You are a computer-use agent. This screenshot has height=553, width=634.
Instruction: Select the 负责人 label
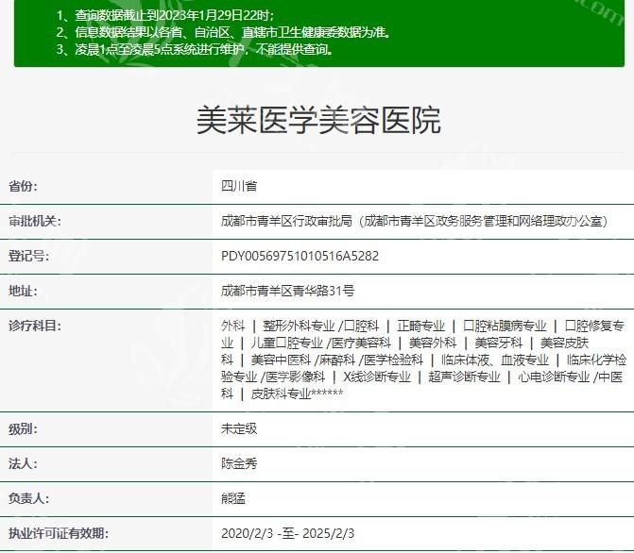[x=28, y=498]
